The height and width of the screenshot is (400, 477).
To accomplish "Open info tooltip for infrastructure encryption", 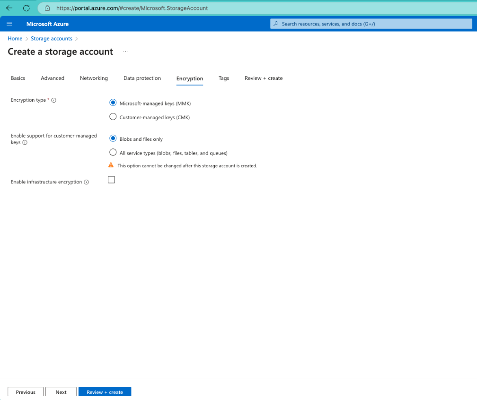I will point(86,182).
